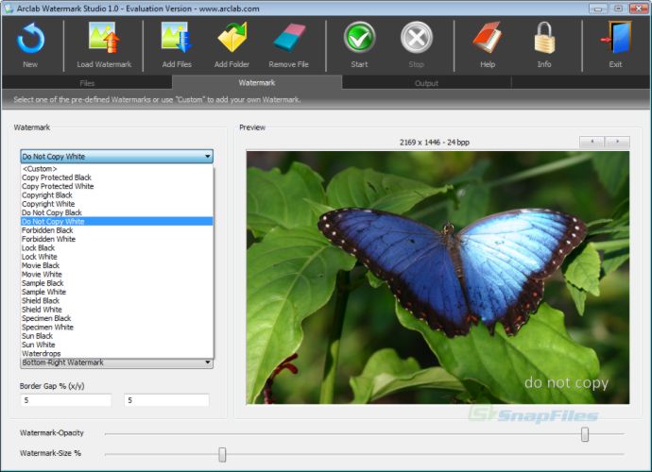Collapse the Do Not Copy White dropdown

tap(208, 157)
